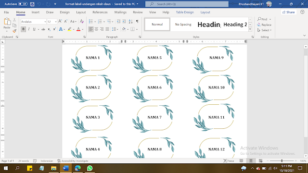
Task: Apply the No Spacing style
Action: tap(183, 25)
